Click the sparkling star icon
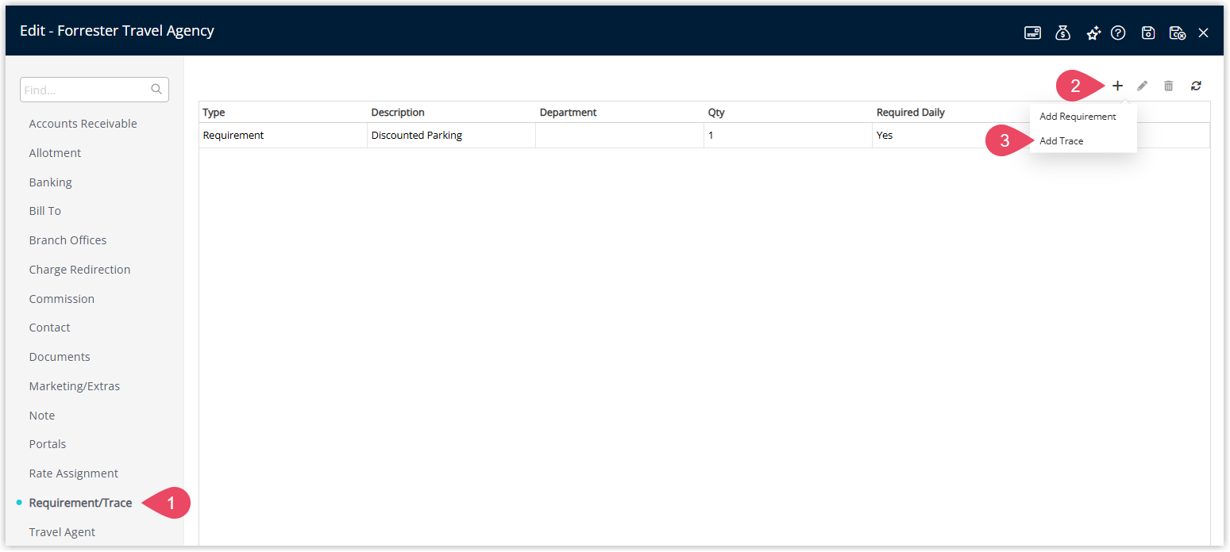The width and height of the screenshot is (1230, 552). pos(1093,33)
